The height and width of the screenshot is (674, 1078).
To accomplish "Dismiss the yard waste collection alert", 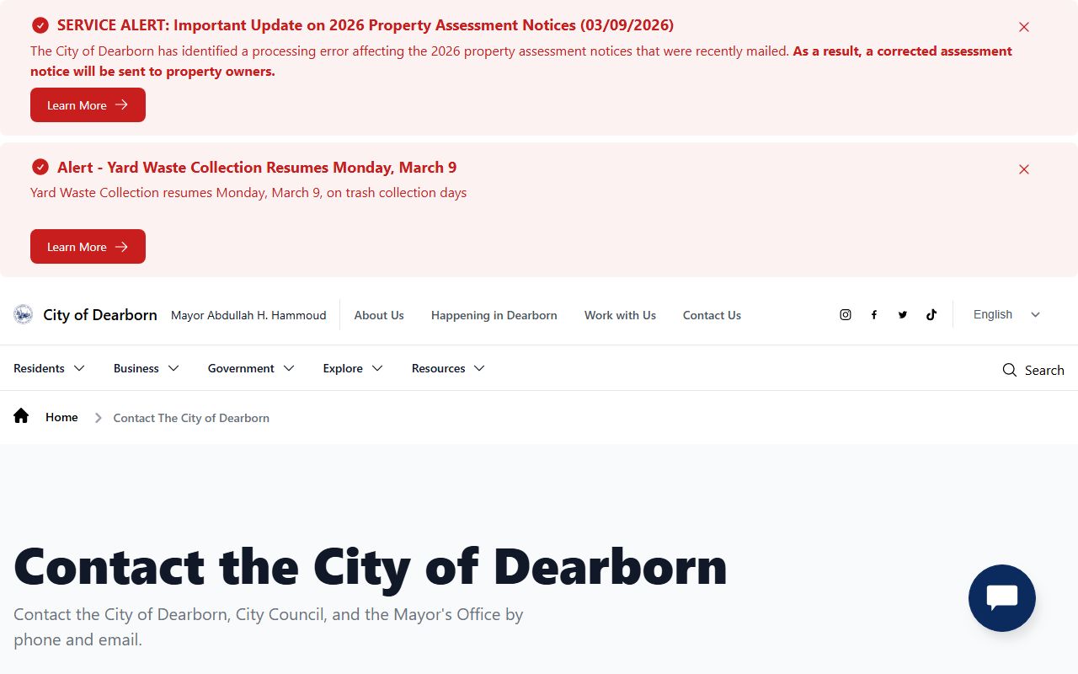I will coord(1024,169).
